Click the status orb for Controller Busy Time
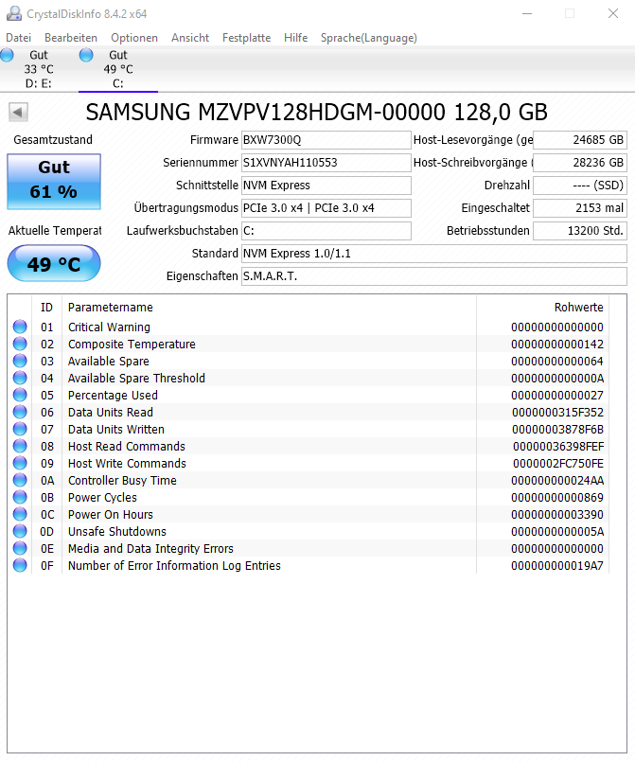Image resolution: width=635 pixels, height=761 pixels. (20, 480)
